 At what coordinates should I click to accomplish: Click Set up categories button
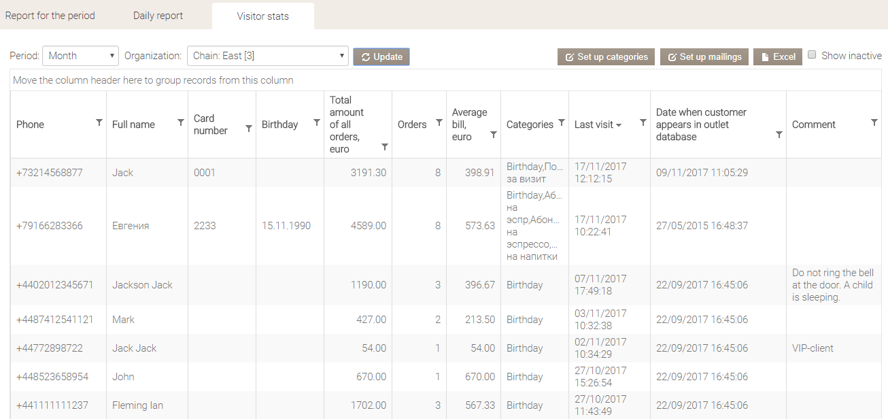[606, 57]
